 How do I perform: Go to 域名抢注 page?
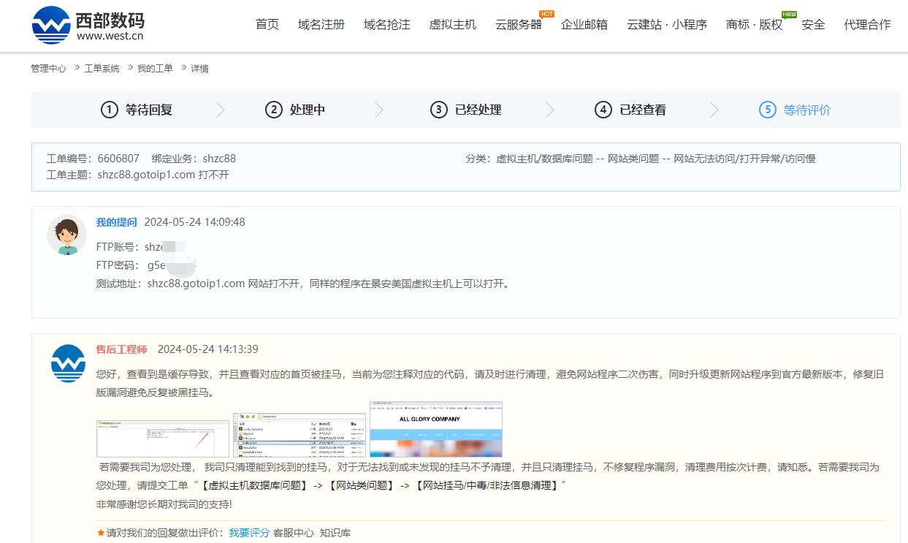[x=387, y=25]
